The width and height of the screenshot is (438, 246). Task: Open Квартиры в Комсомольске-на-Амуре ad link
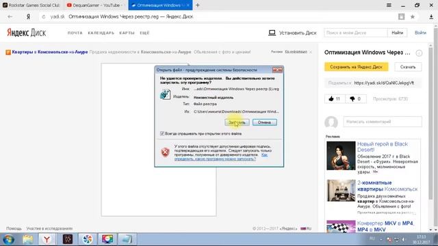tap(50, 52)
